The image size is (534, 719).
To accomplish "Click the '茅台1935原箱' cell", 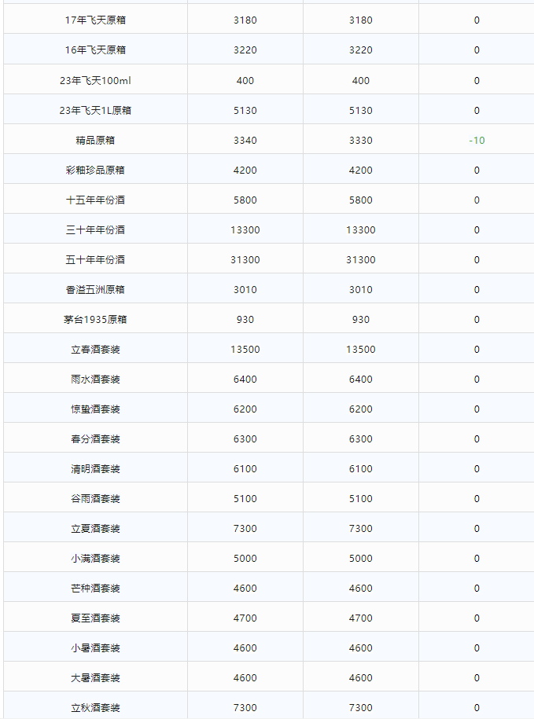I will click(95, 320).
